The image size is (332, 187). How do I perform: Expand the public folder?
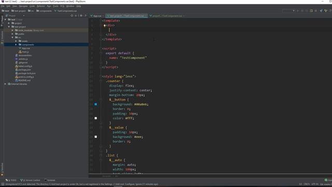click(x=12, y=34)
